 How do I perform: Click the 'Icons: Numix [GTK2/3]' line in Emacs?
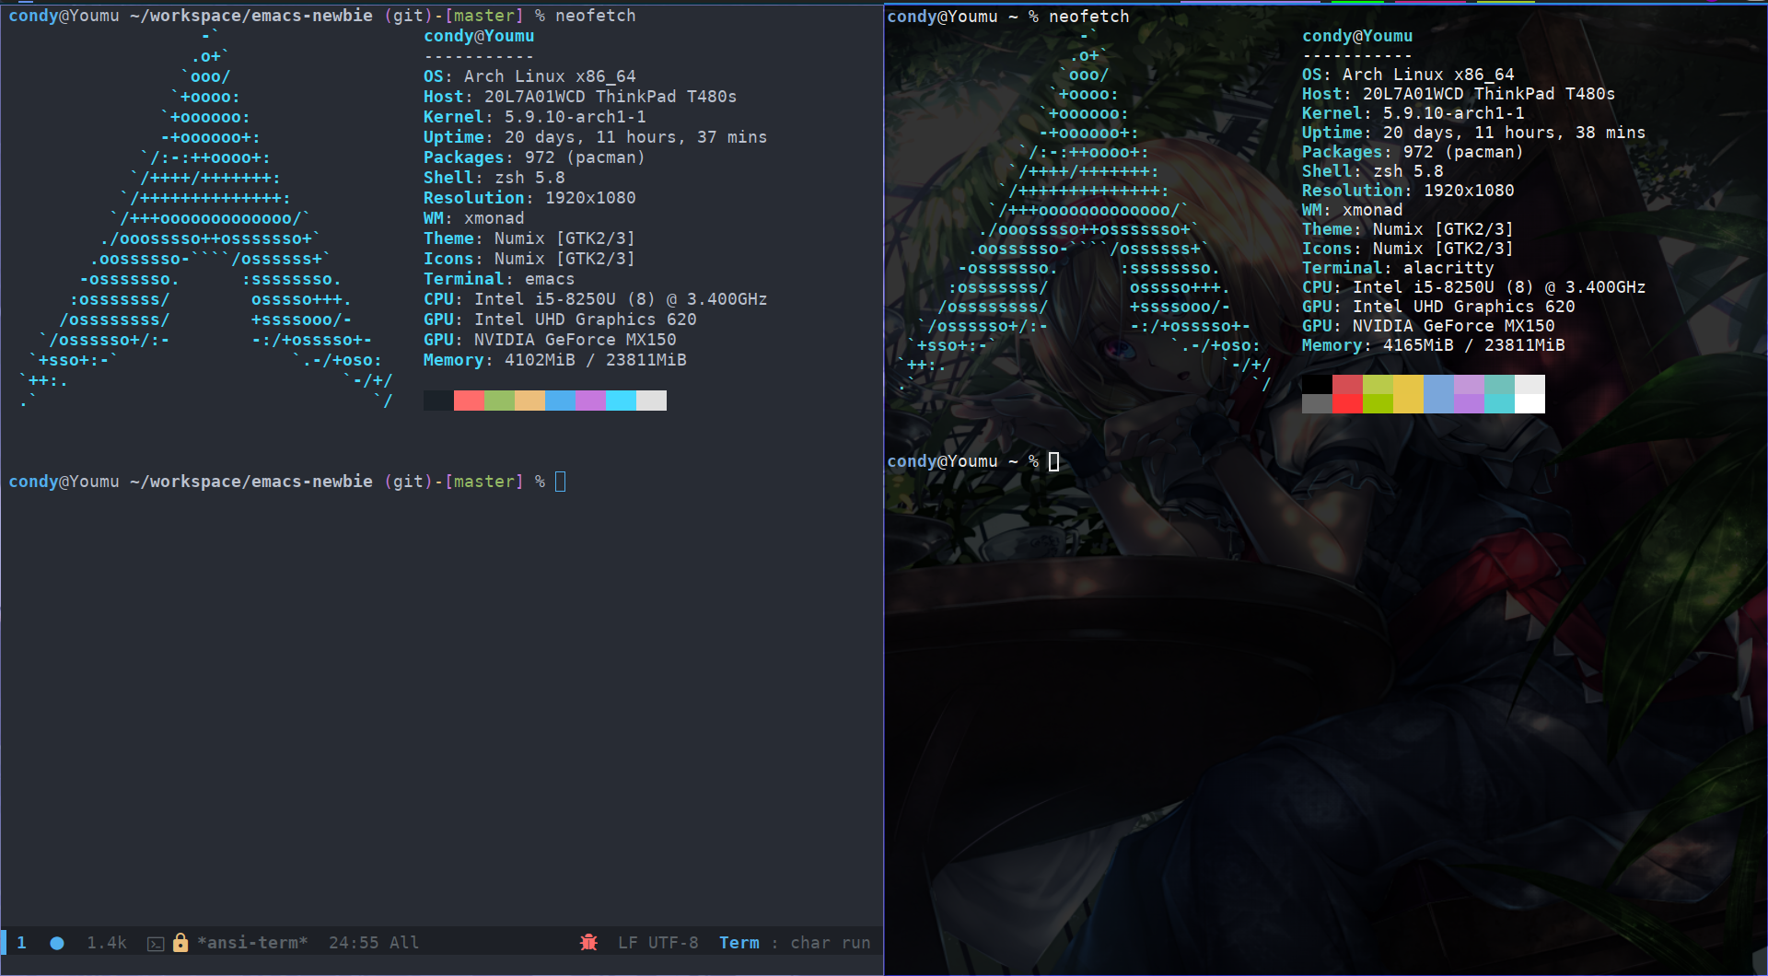pos(529,259)
